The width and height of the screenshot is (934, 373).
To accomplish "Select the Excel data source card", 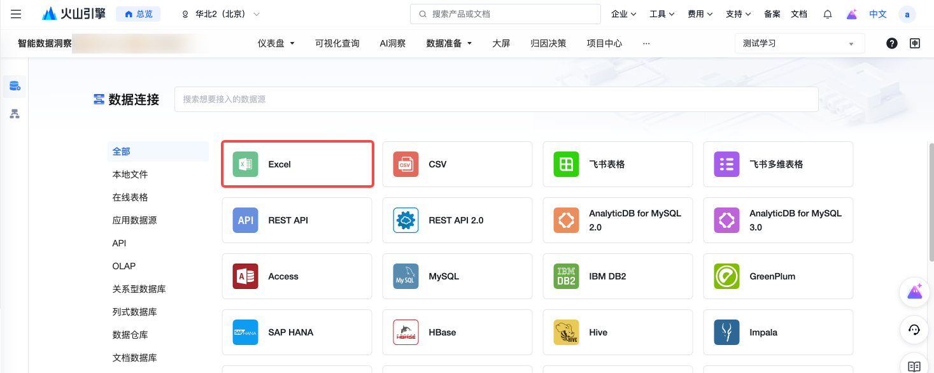I will (297, 164).
